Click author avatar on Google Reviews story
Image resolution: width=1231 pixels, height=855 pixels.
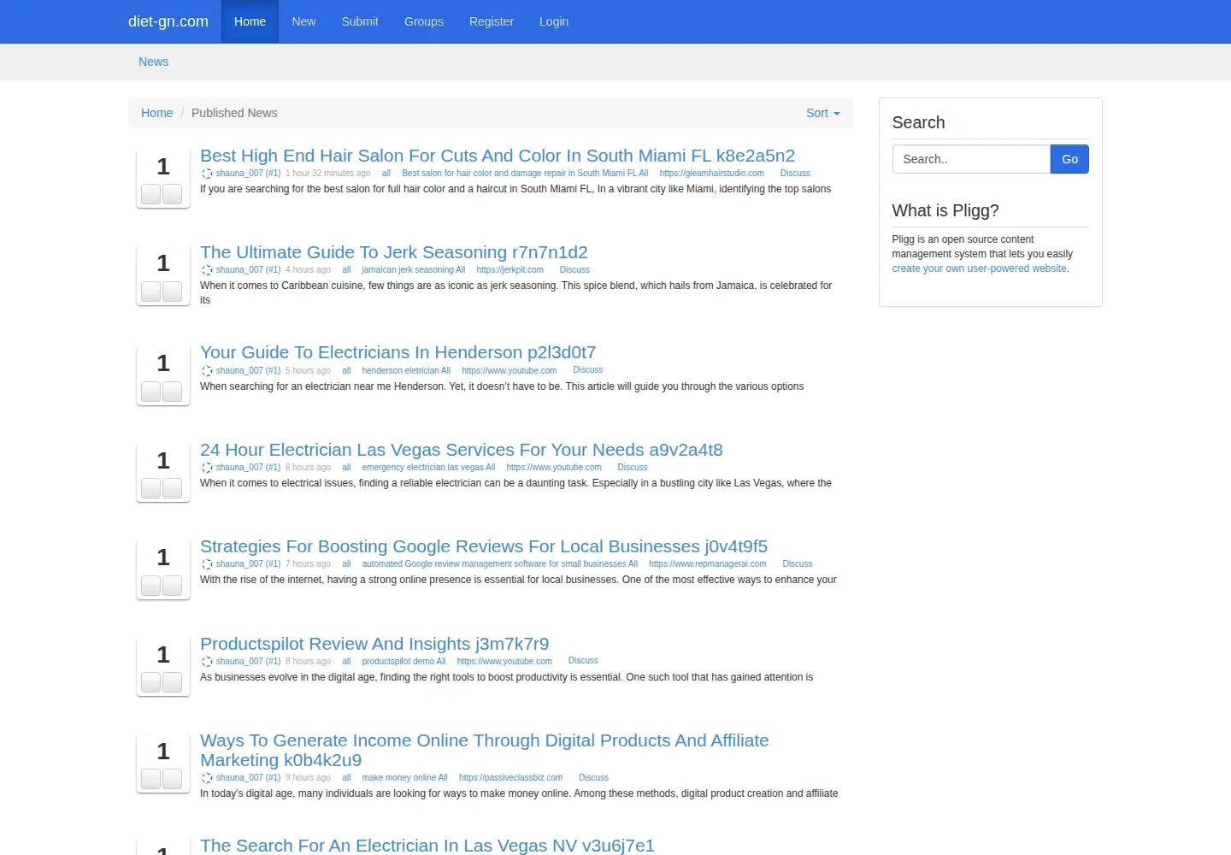coord(207,564)
